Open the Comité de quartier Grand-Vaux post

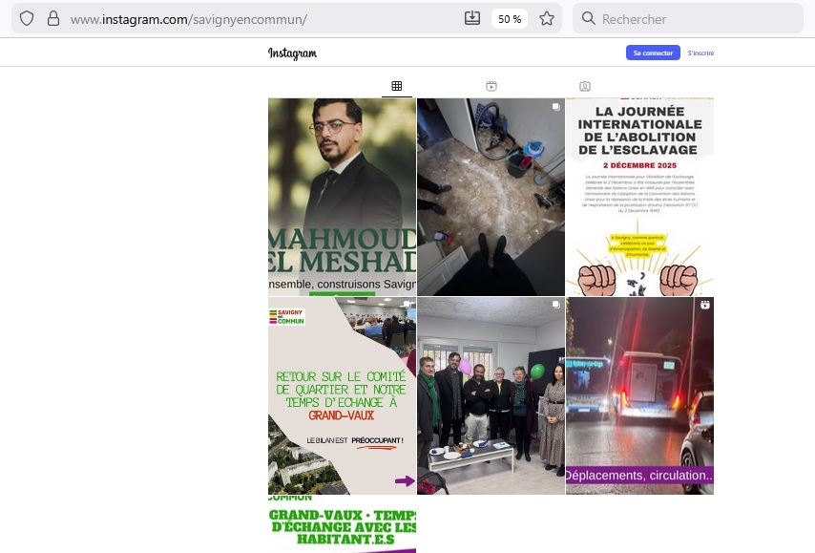click(342, 395)
